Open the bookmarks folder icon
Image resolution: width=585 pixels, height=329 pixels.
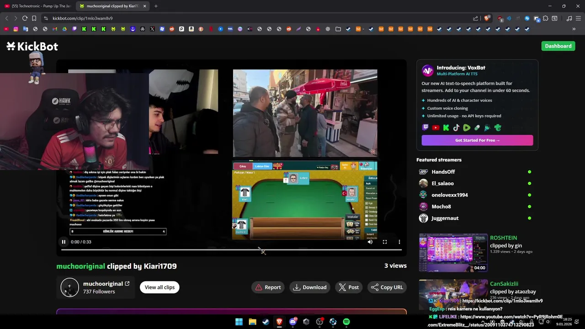click(x=338, y=29)
